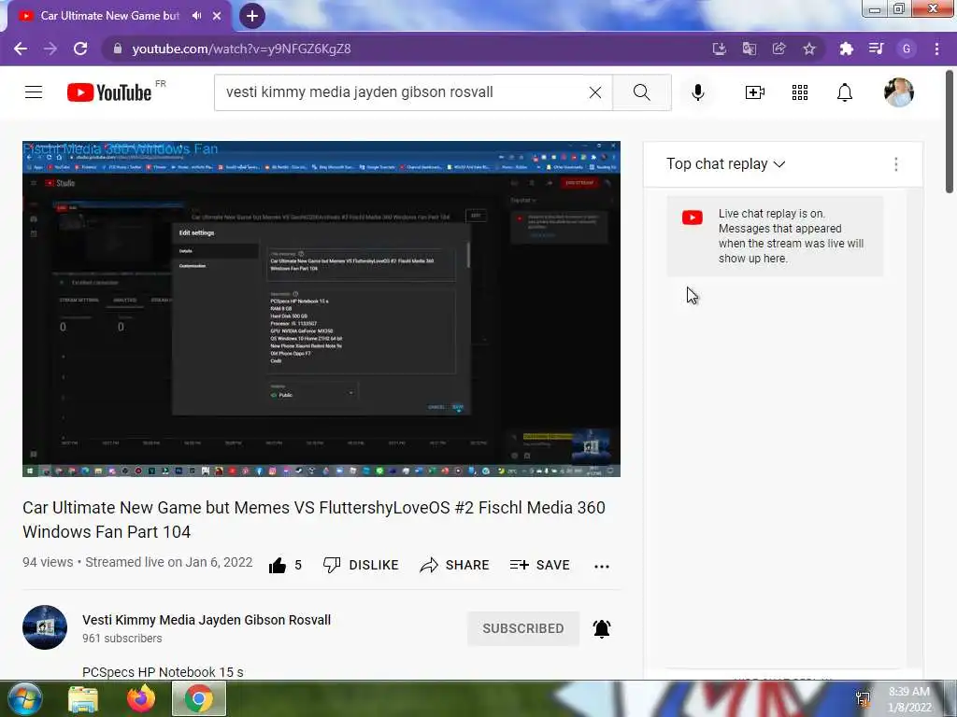Viewport: 957px width, 717px height.
Task: Open File Explorer from the taskbar
Action: pyautogui.click(x=83, y=699)
